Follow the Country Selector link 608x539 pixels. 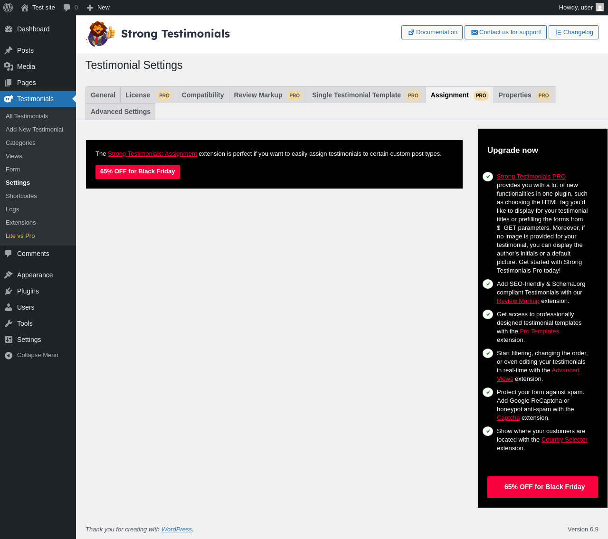point(564,440)
